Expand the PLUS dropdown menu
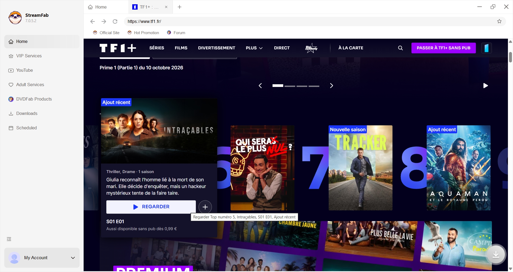 tap(254, 48)
